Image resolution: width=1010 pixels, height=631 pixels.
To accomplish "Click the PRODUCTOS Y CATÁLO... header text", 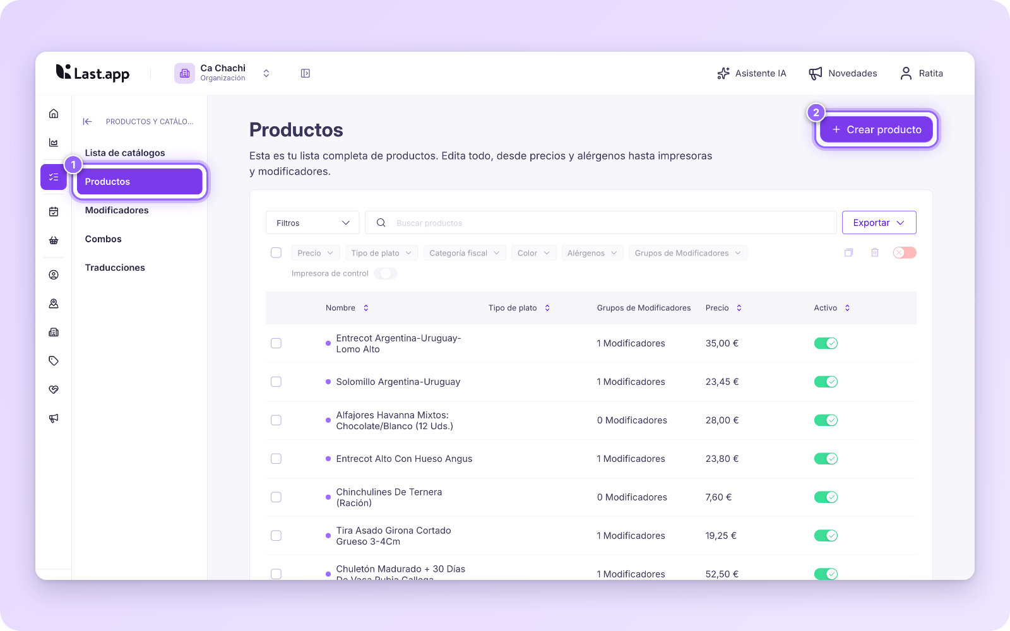I will pos(150,122).
